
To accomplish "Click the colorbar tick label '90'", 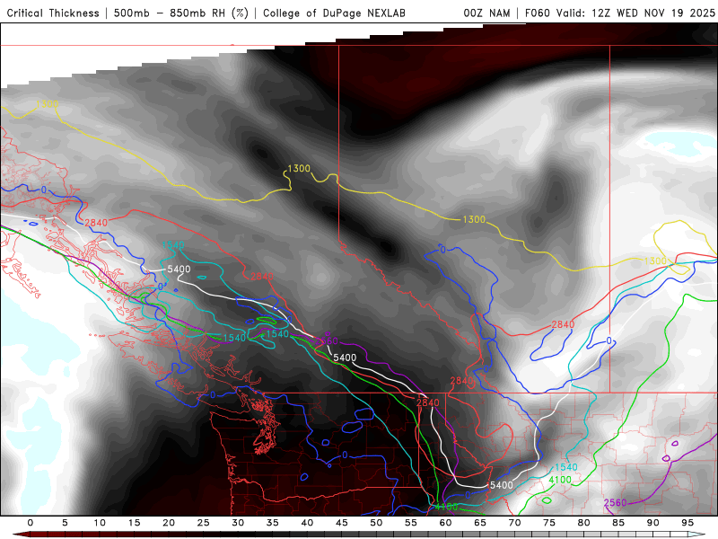I will (x=652, y=523).
